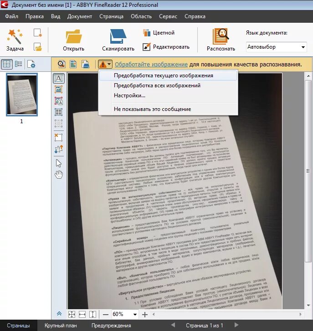Click horizontal scrollbar right arrow
313x331 pixels.
[x=301, y=314]
